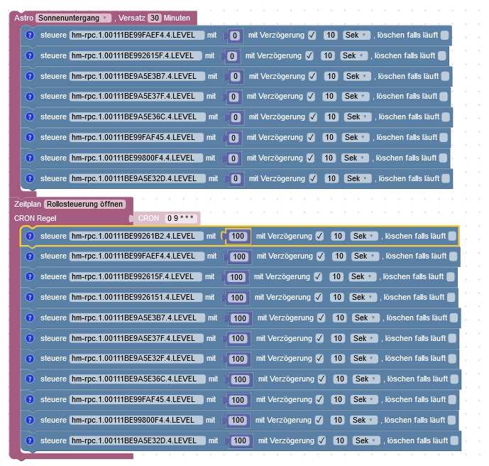Open help for FAEF4 row with value 0

tap(30, 35)
